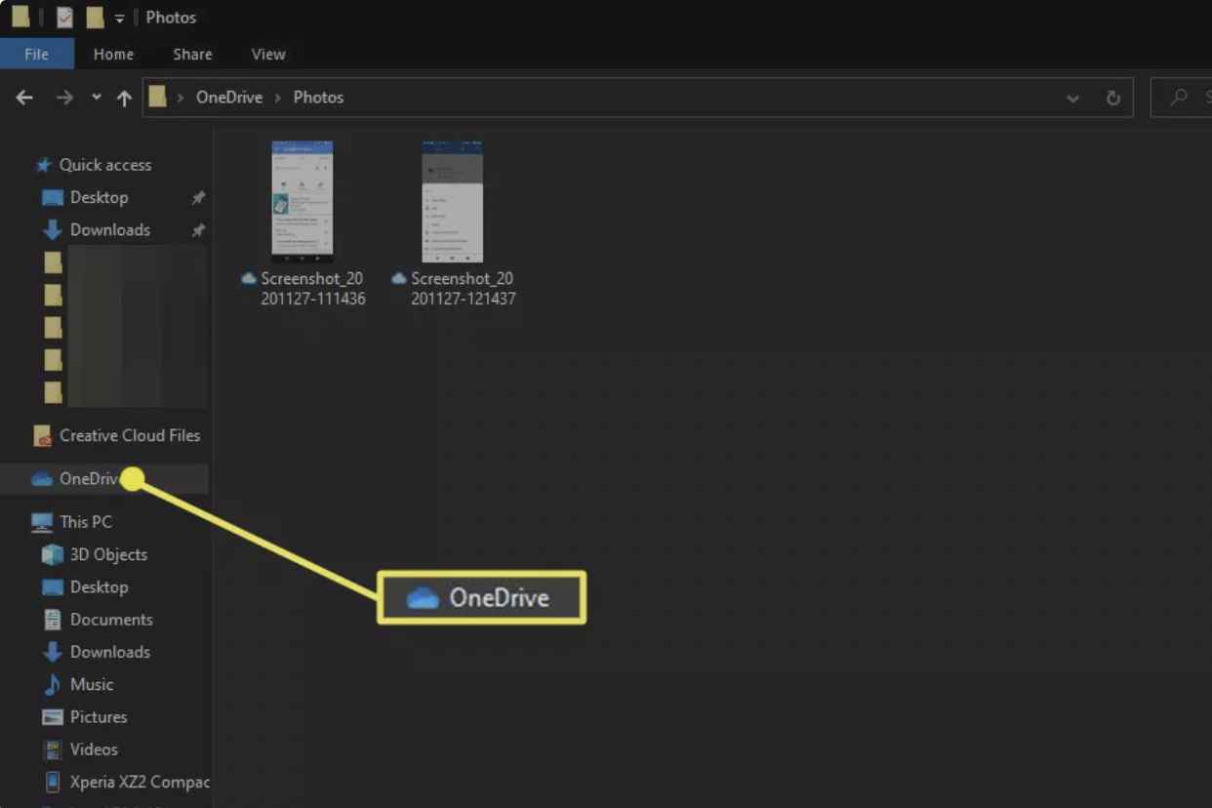1212x808 pixels.
Task: Go forward with the right arrow button
Action: [64, 98]
